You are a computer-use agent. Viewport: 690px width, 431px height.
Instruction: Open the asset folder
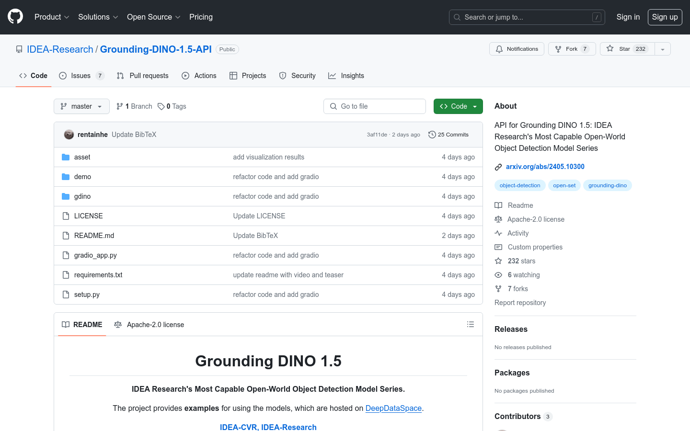[82, 157]
